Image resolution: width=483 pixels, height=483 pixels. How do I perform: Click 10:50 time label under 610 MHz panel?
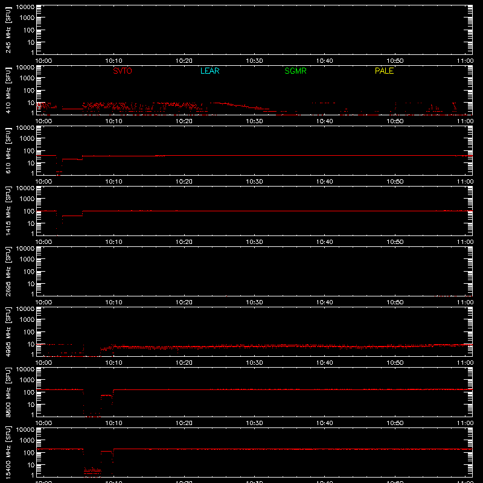tap(395, 182)
